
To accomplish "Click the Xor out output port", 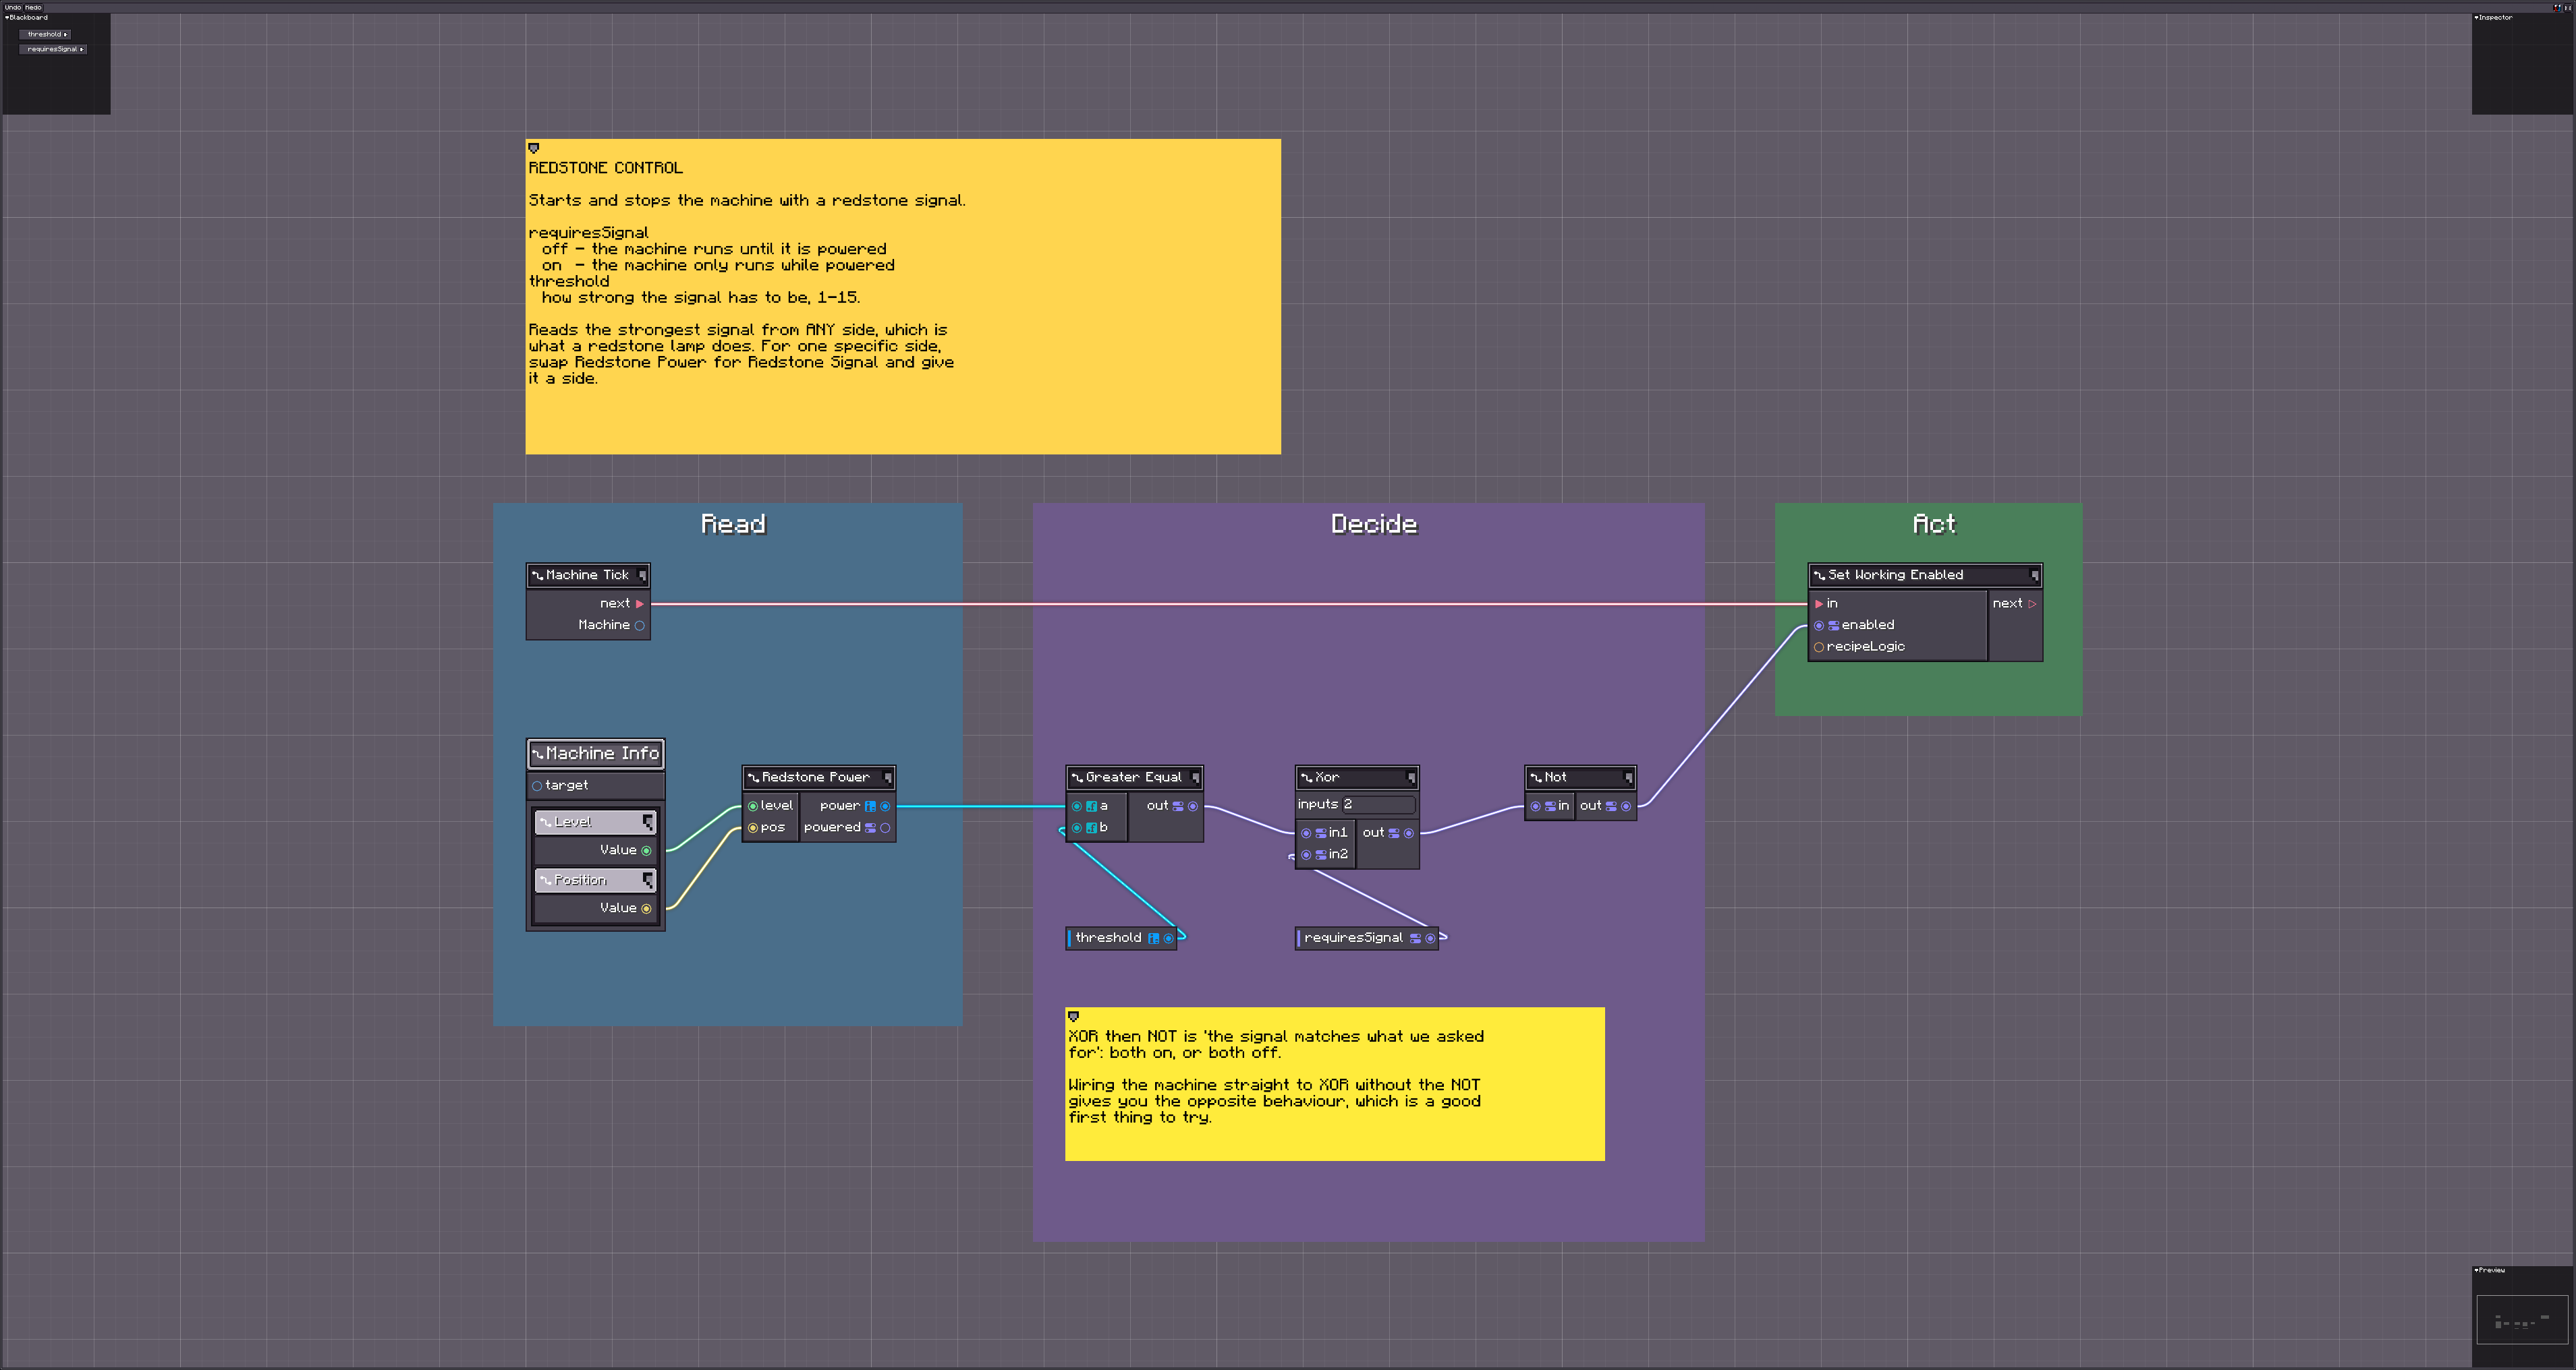I will [1409, 833].
